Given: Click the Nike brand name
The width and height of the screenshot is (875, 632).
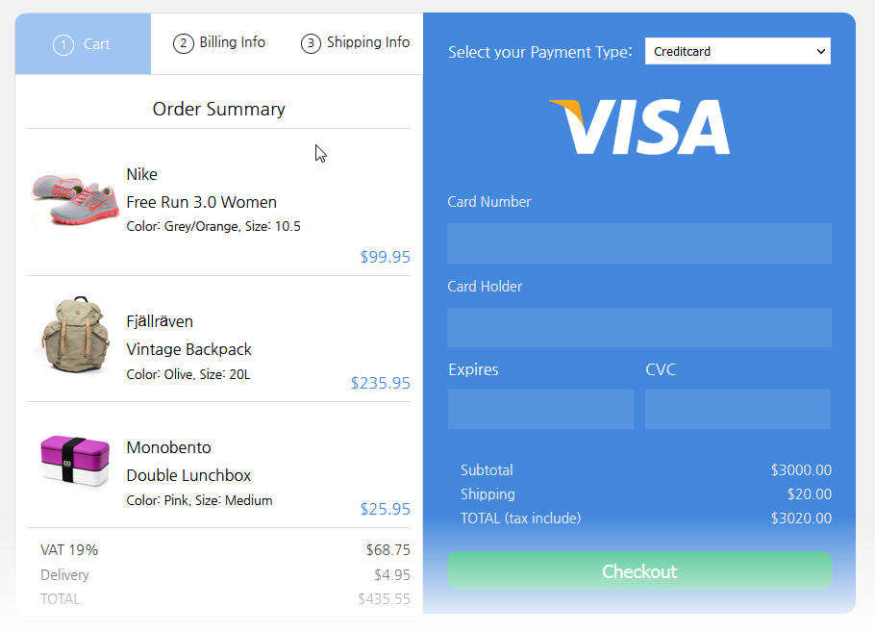Looking at the screenshot, I should tap(141, 174).
